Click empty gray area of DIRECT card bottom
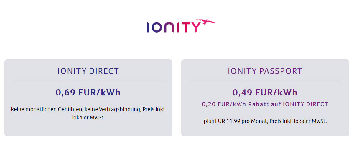Screen dimensions: 354x146 88,129
